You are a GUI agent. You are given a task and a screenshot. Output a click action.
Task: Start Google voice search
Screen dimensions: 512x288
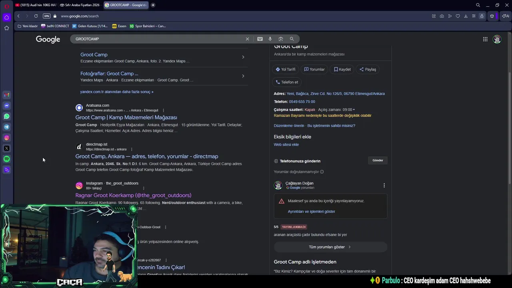coord(270,39)
